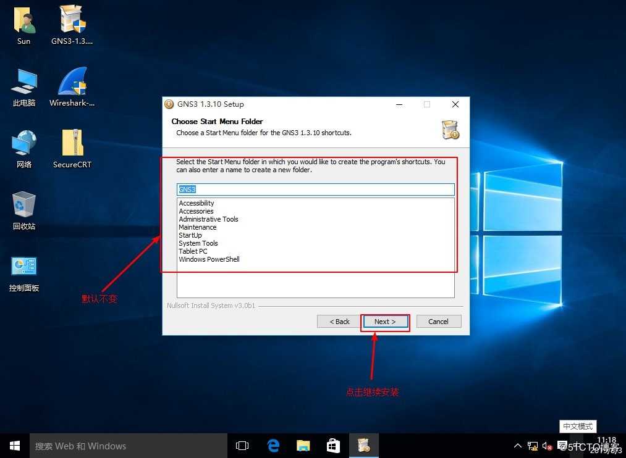Viewport: 626px width, 458px height.
Task: Open the Sun user folder desktop icon
Action: pos(24,25)
